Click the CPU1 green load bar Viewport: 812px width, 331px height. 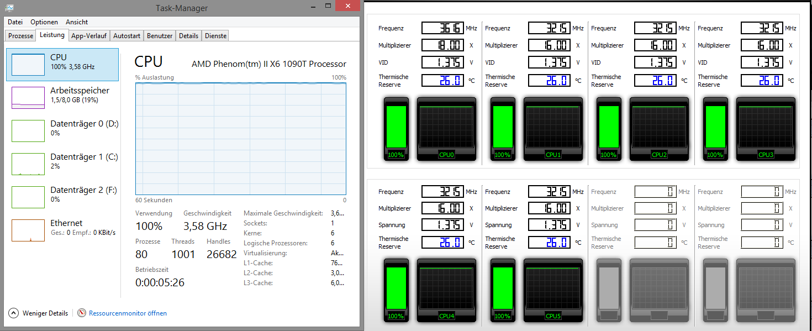coord(503,127)
